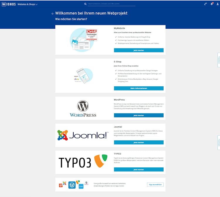This screenshot has width=220, height=197.
Task: Click the heading Willkommen bei Ihrem neuen Webprojekt
Action: click(91, 13)
